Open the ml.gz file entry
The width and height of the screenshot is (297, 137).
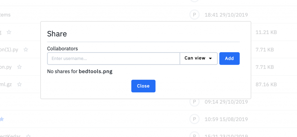click(6, 84)
